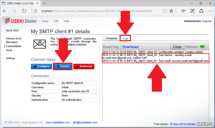Click the Download log link
215x128 pixels.
[x=130, y=47]
